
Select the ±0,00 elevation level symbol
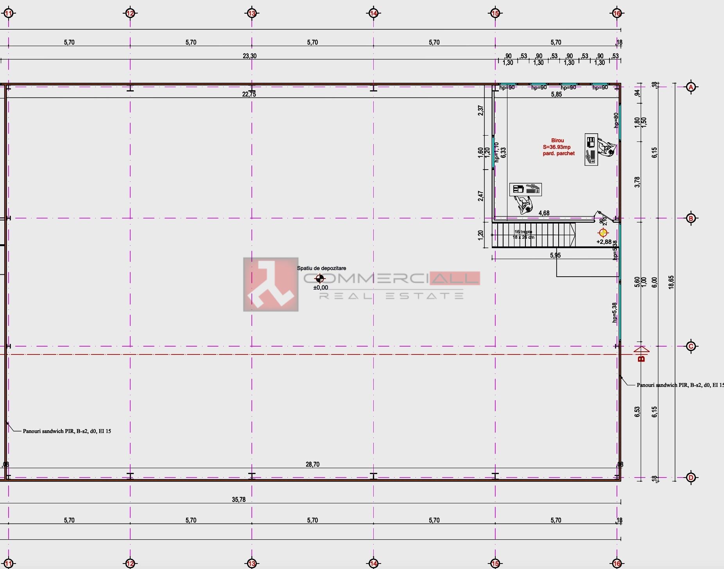pos(320,279)
